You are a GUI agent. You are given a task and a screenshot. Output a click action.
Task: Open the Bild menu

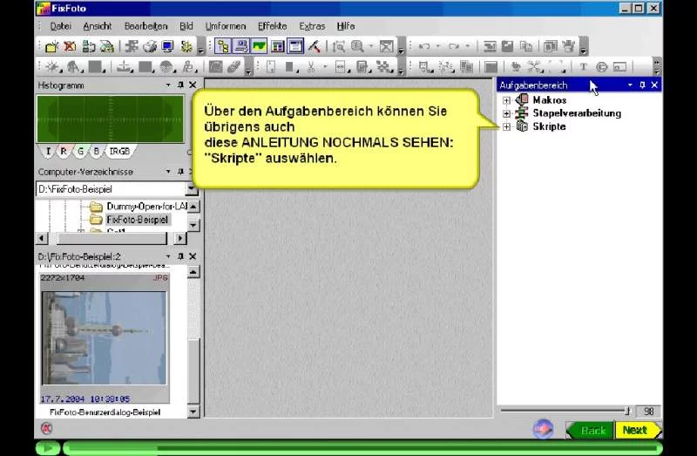point(186,26)
